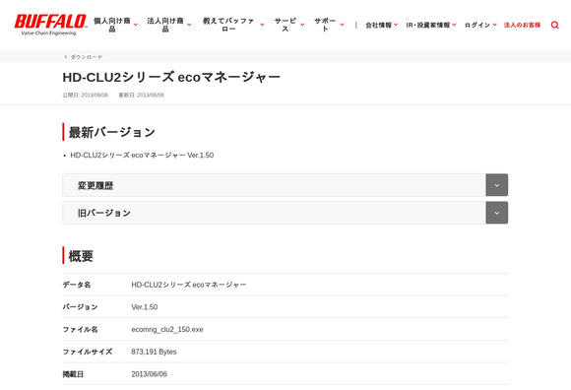This screenshot has width=571, height=390.
Task: Click データ名 value in overview table
Action: click(189, 285)
